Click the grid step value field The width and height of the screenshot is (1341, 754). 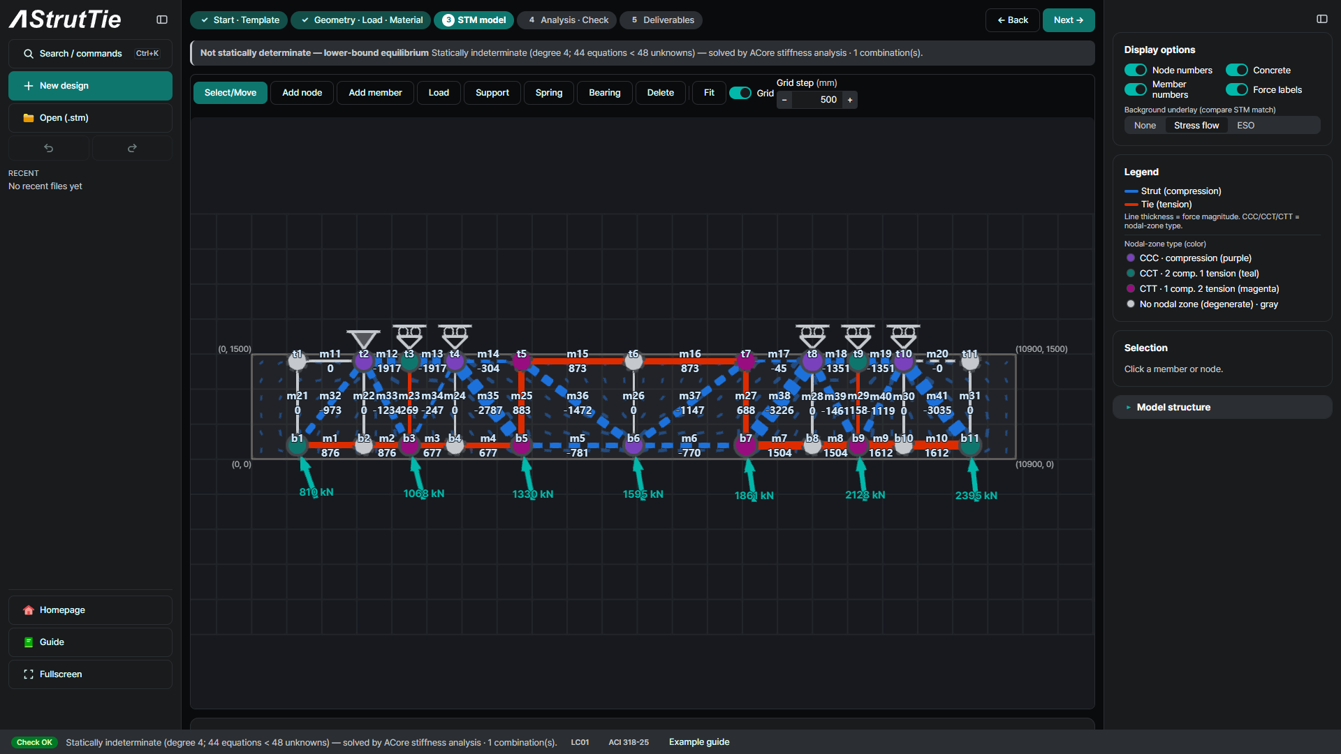(x=817, y=100)
